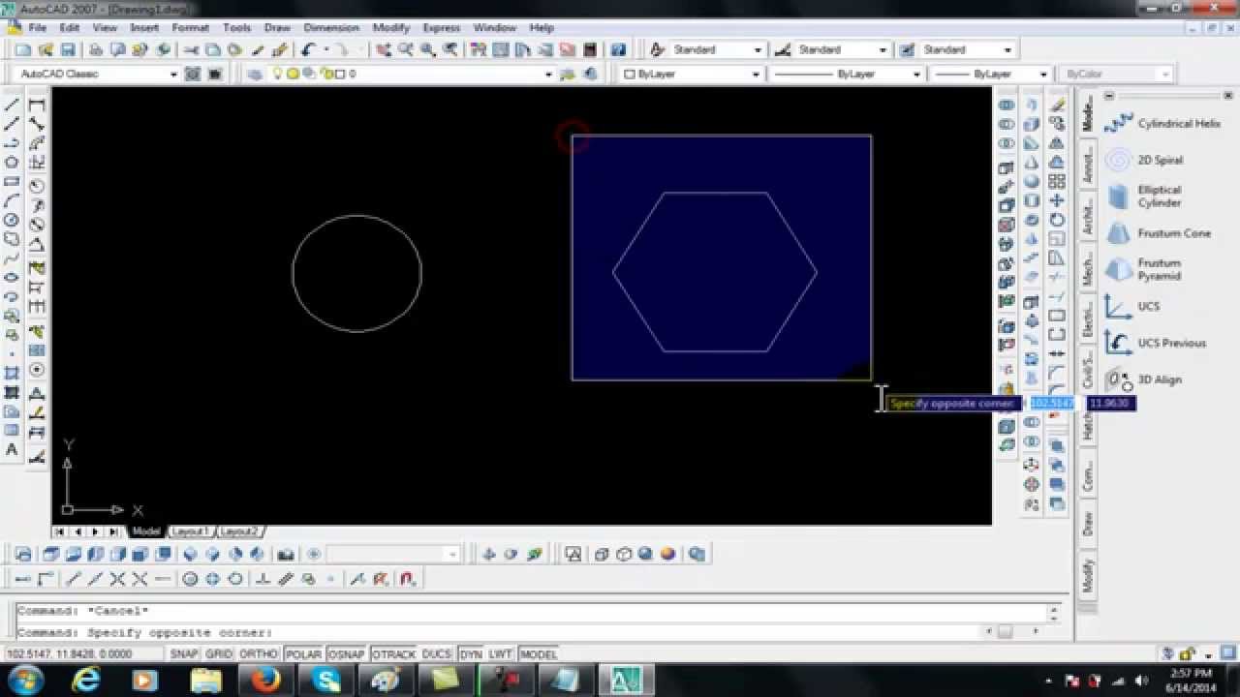Click the Zoom Realtime magnifier icon
The height and width of the screenshot is (697, 1240).
(x=405, y=49)
